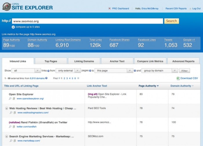Select the Compare Link Metrics tab
203x146 pixels.
click(150, 61)
